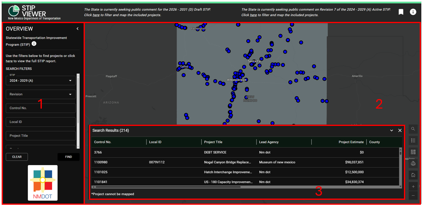Return map to home extent
The width and height of the screenshot is (423, 206).
click(x=413, y=175)
